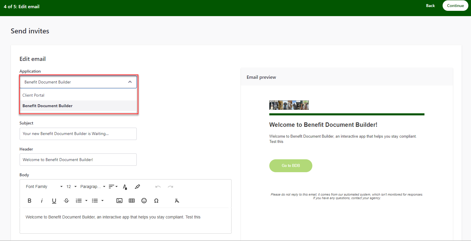Click the 'Email preview' panel title
The image size is (471, 241).
261,77
